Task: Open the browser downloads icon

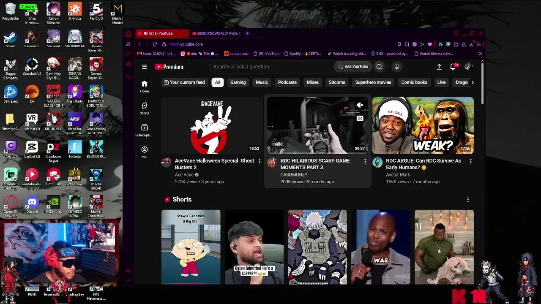Action: (471, 44)
